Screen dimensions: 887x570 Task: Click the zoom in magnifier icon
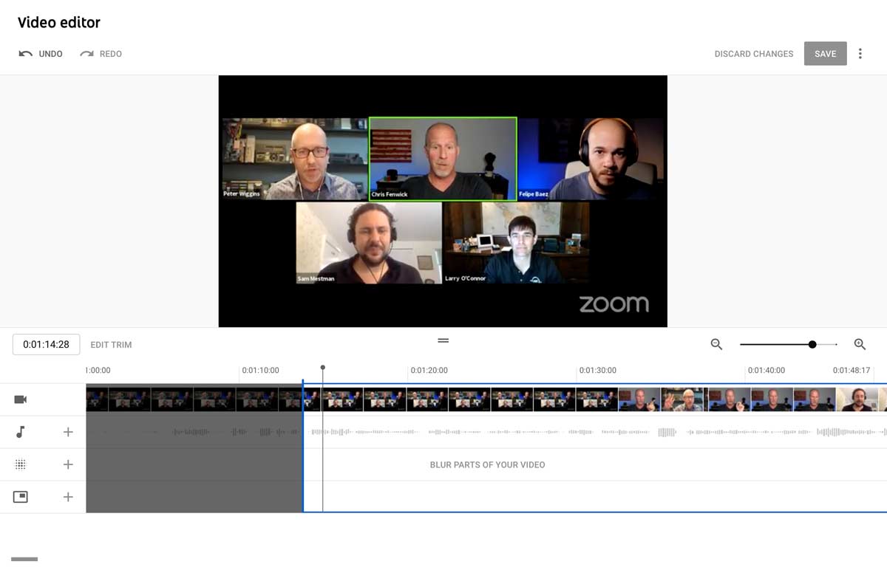click(860, 344)
